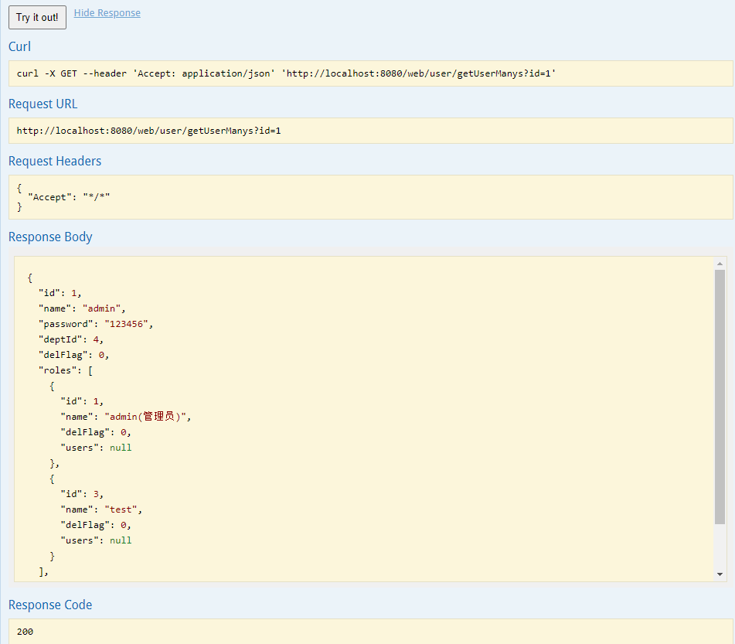
Task: Click the scroll up arrow in Response Body
Action: (720, 264)
